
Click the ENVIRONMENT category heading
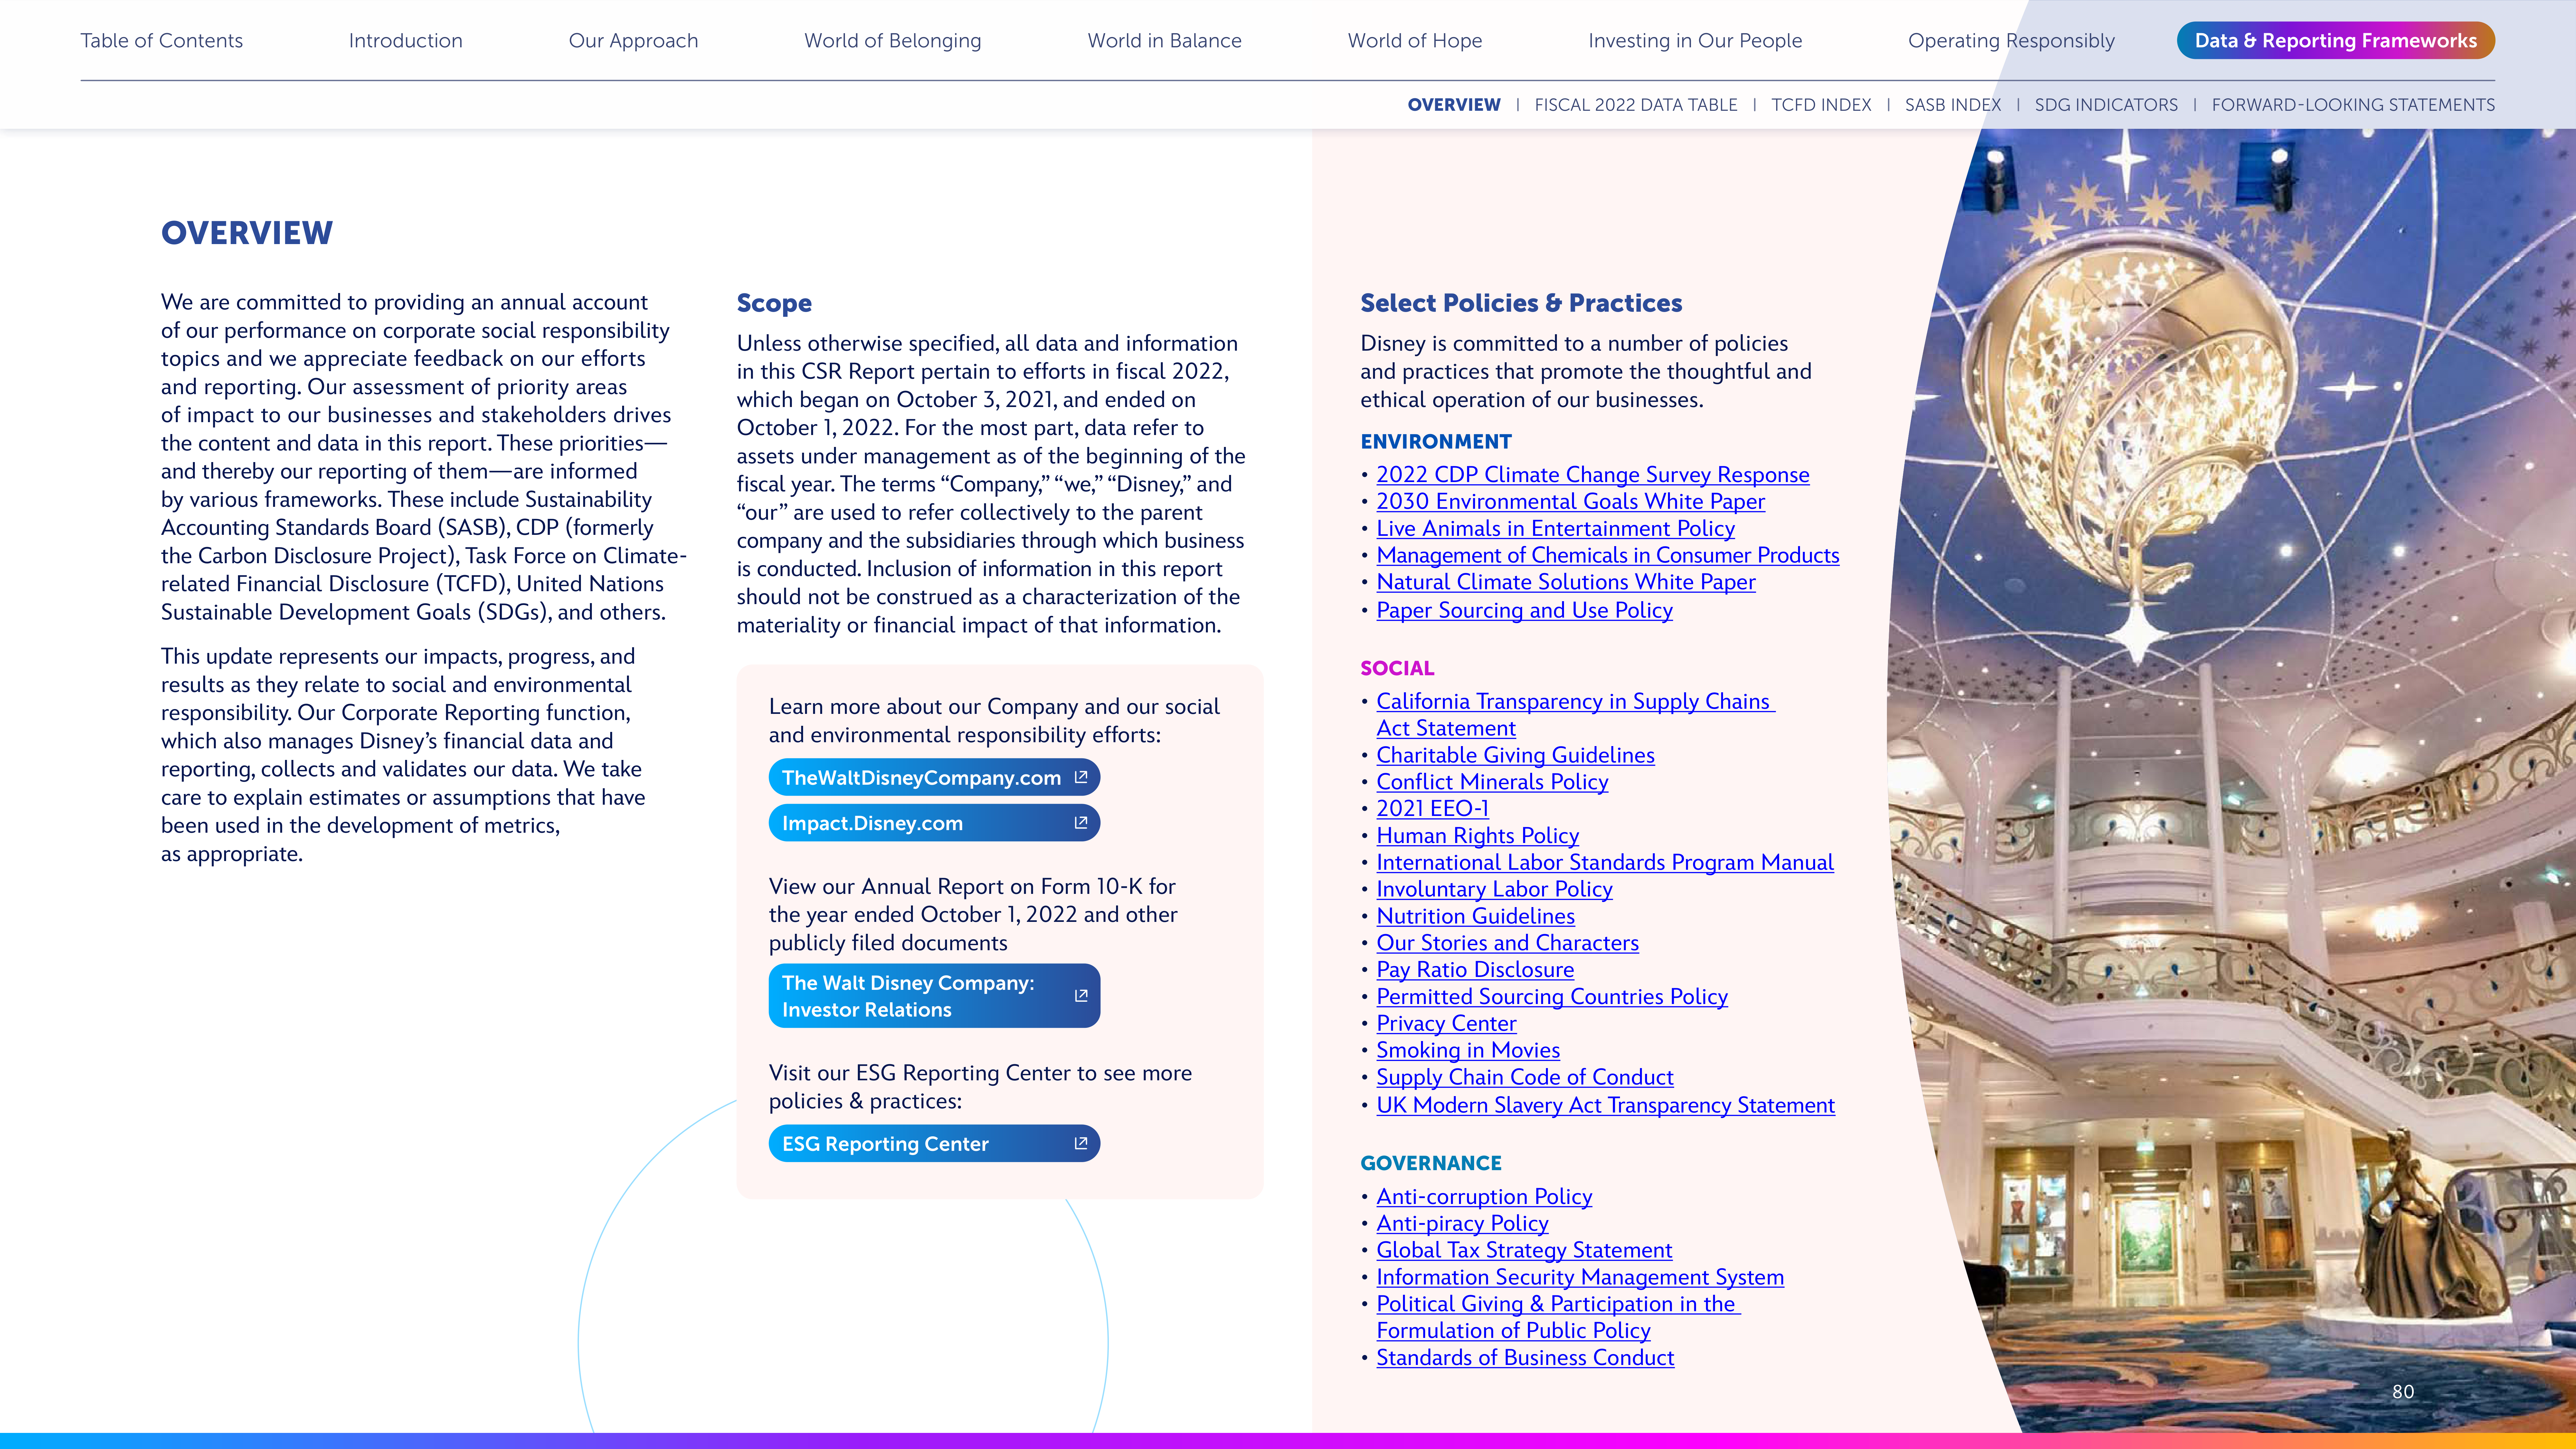click(x=1436, y=442)
